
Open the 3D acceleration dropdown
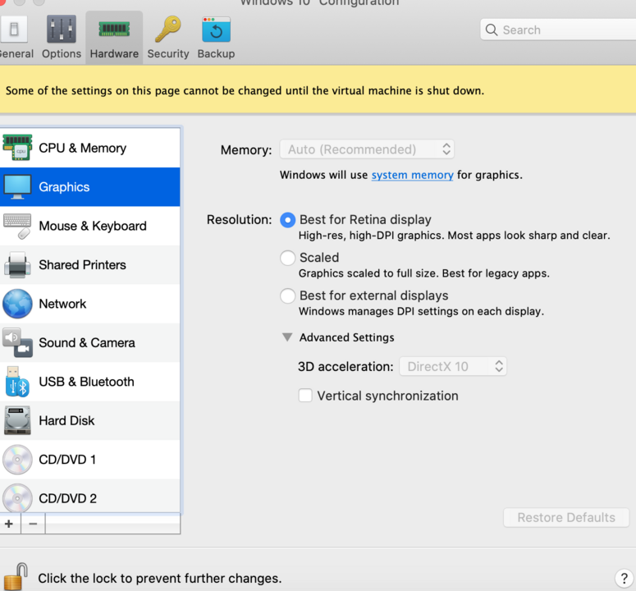click(x=452, y=367)
